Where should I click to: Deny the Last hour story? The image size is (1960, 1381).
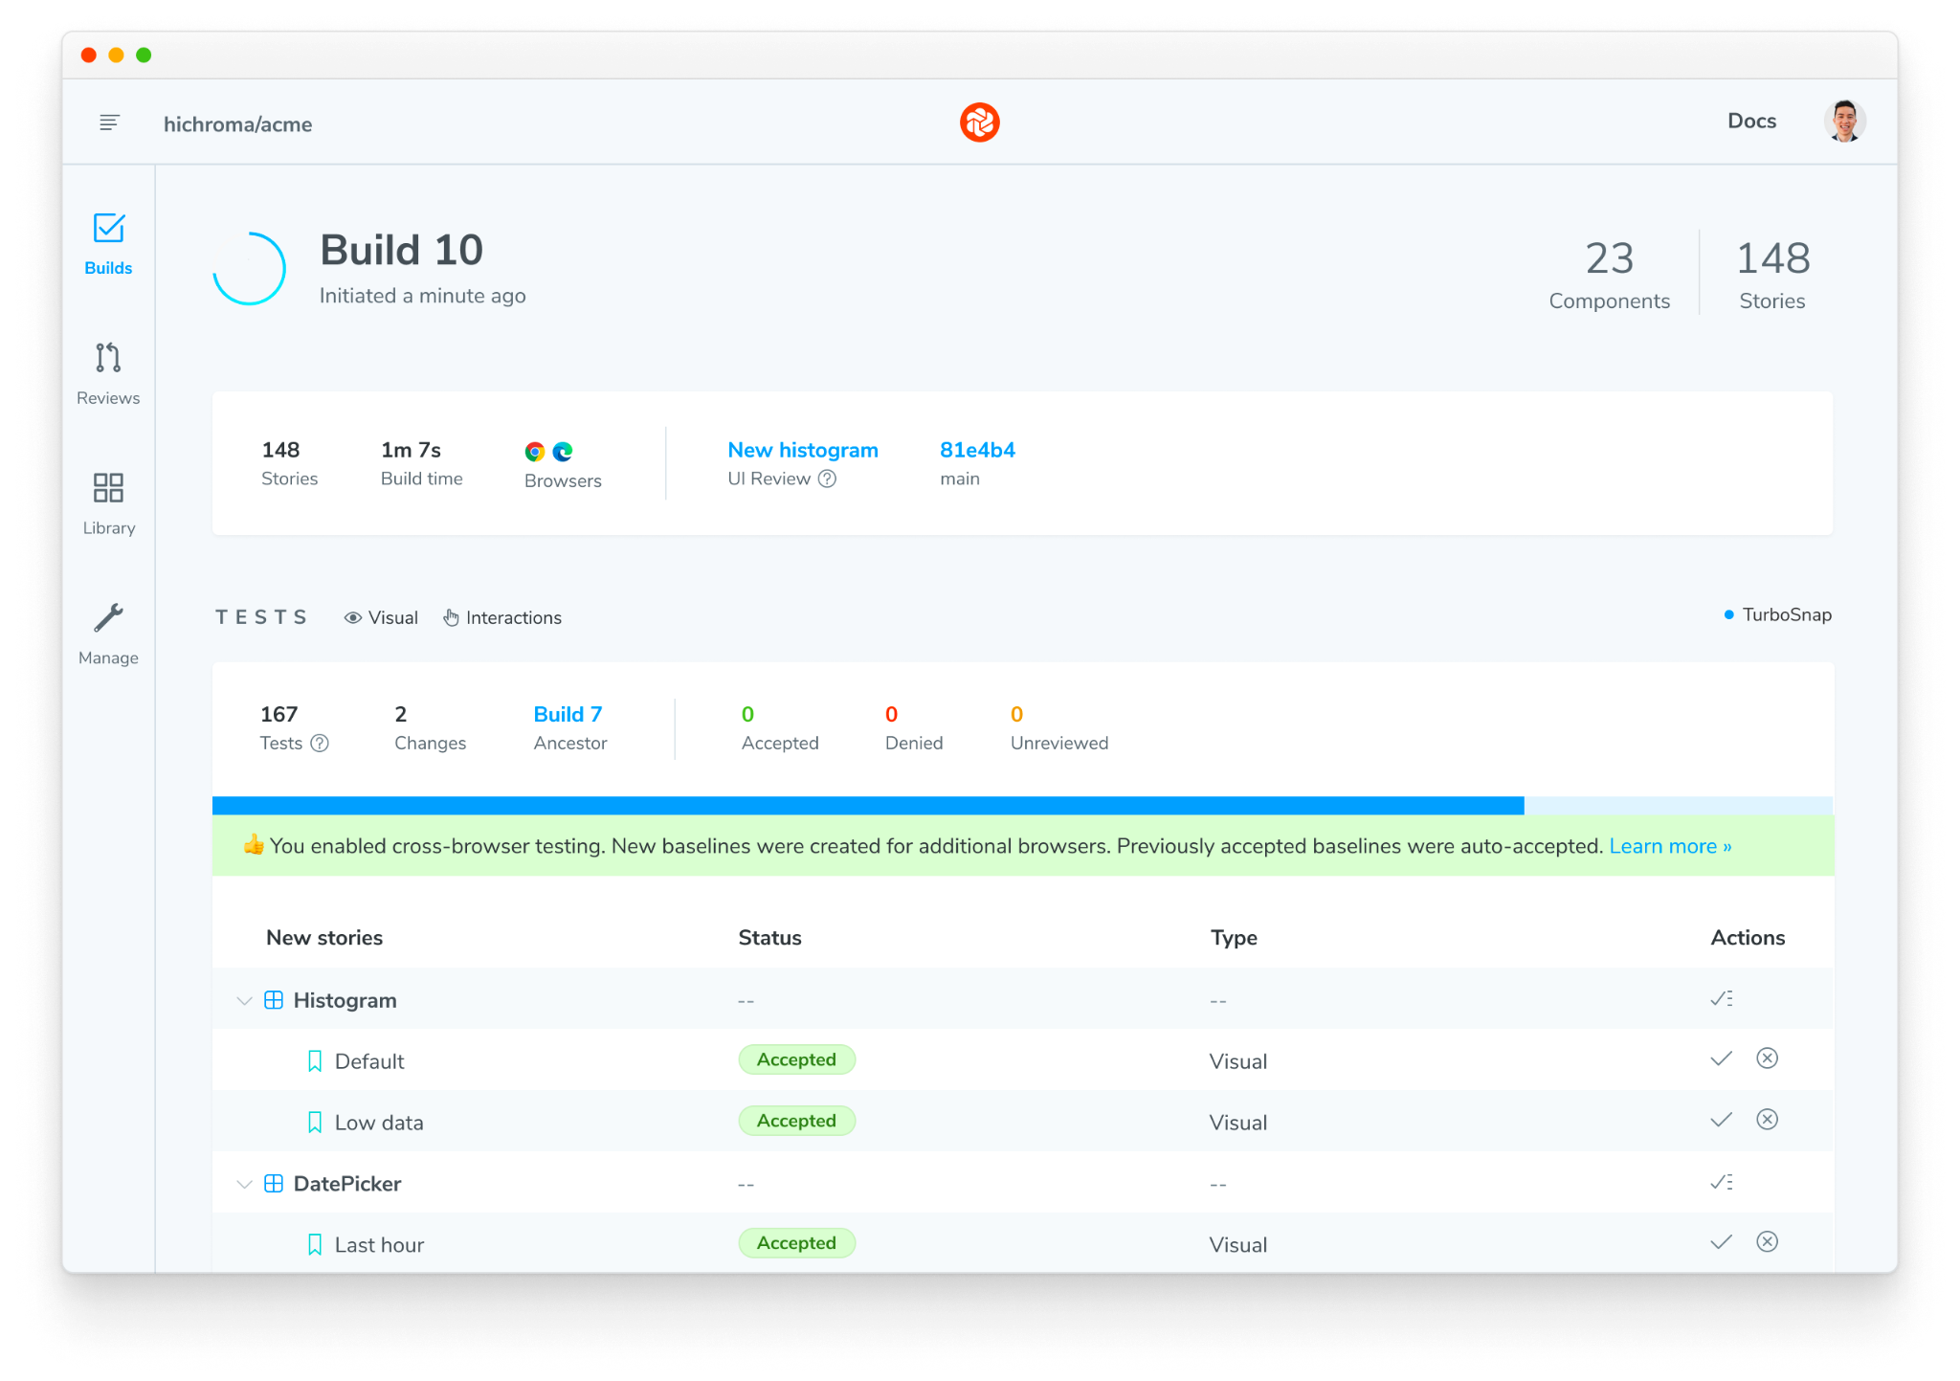1767,1241
